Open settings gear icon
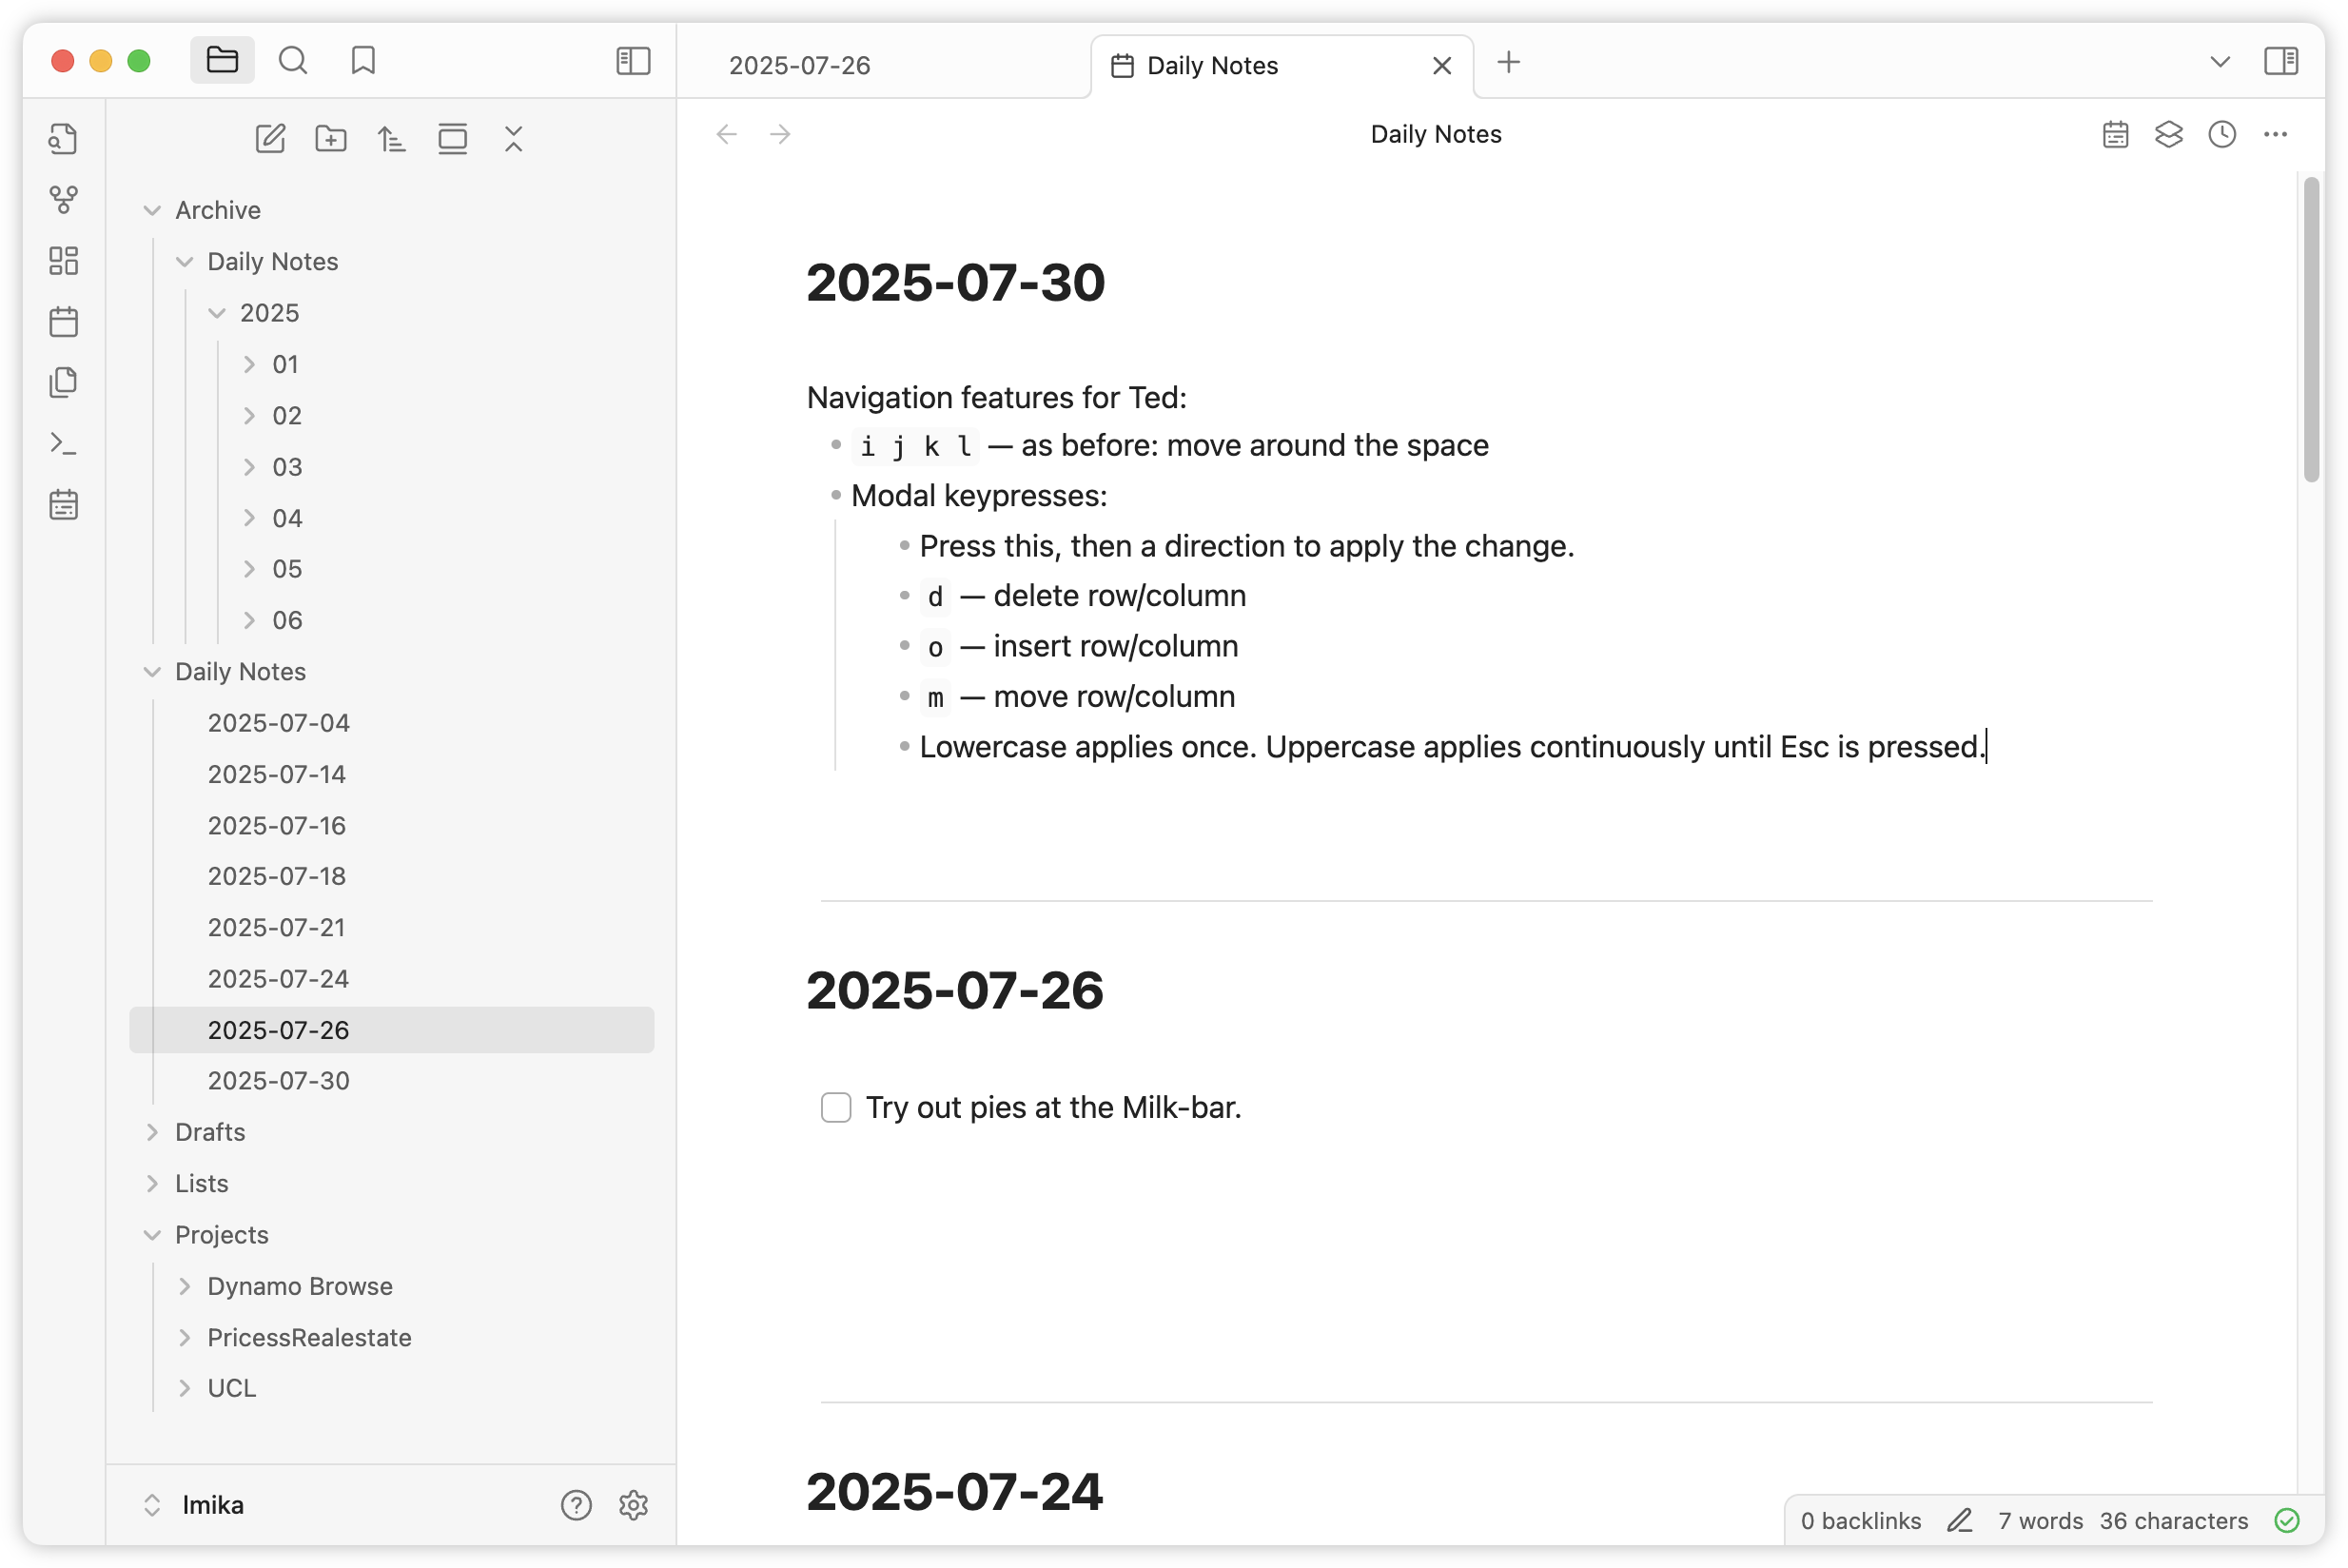The width and height of the screenshot is (2348, 1568). (x=634, y=1505)
